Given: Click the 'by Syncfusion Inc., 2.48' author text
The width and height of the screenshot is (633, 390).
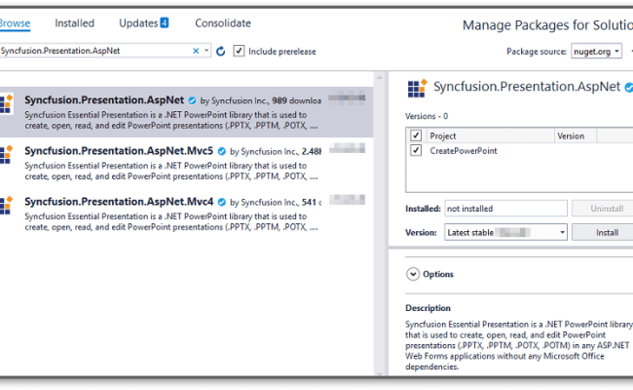Looking at the screenshot, I should click(276, 151).
